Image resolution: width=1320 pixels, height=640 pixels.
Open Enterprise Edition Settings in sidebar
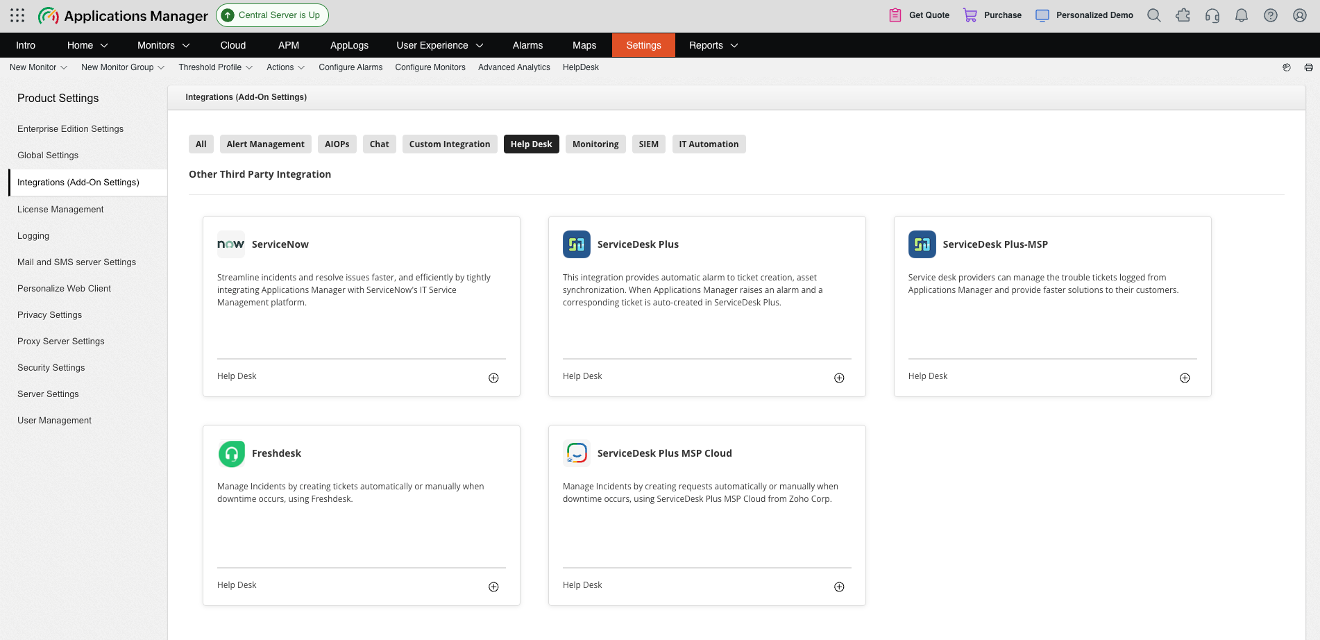coord(70,129)
